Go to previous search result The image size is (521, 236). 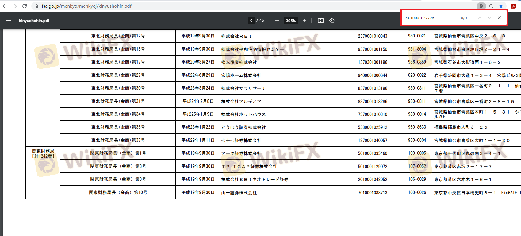pyautogui.click(x=480, y=18)
